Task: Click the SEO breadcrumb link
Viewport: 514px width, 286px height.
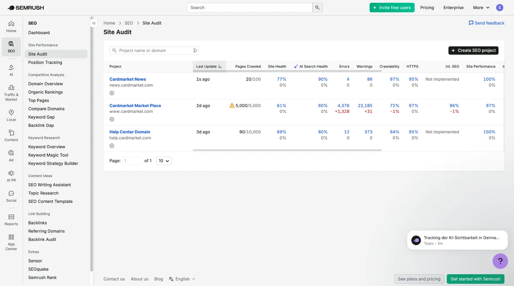Action: pos(129,23)
